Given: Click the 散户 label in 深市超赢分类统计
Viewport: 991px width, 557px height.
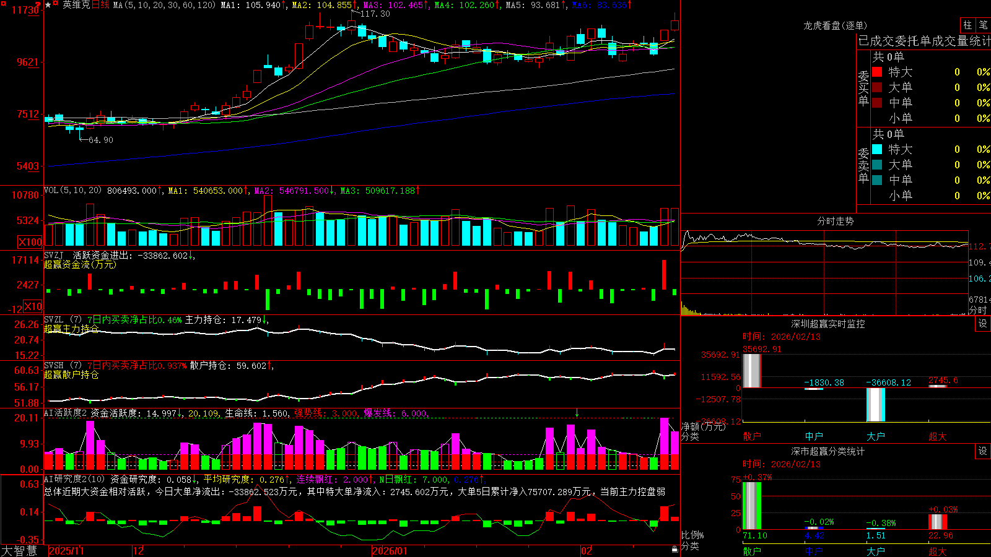Looking at the screenshot, I should (x=752, y=551).
